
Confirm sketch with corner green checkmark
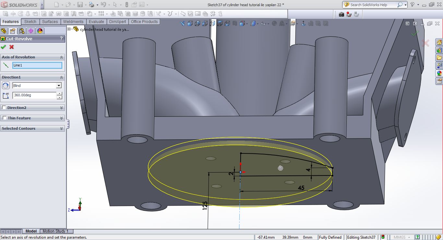415,33
